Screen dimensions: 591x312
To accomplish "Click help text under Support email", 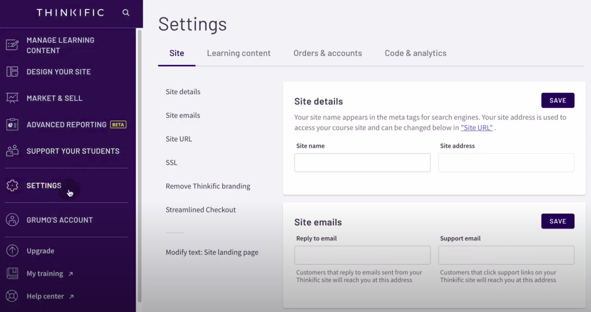I will [498, 276].
